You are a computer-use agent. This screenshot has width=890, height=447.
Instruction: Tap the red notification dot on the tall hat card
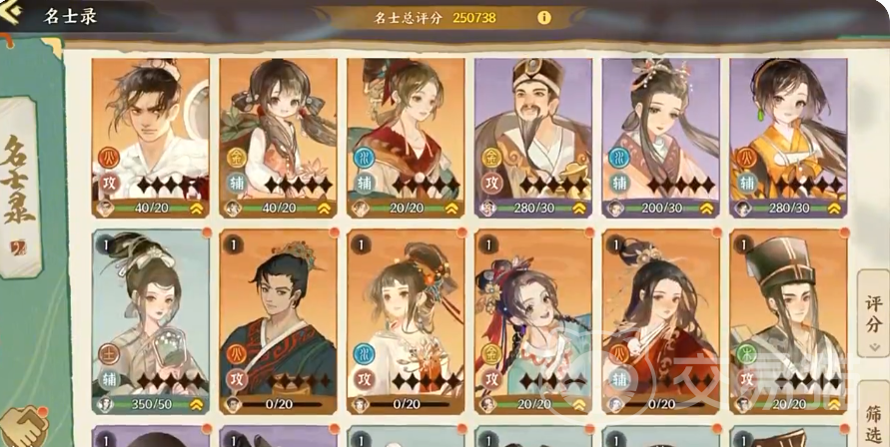[845, 232]
